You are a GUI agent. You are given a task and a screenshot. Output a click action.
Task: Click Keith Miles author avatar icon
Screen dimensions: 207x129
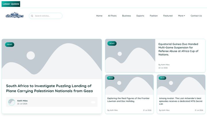point(11,102)
